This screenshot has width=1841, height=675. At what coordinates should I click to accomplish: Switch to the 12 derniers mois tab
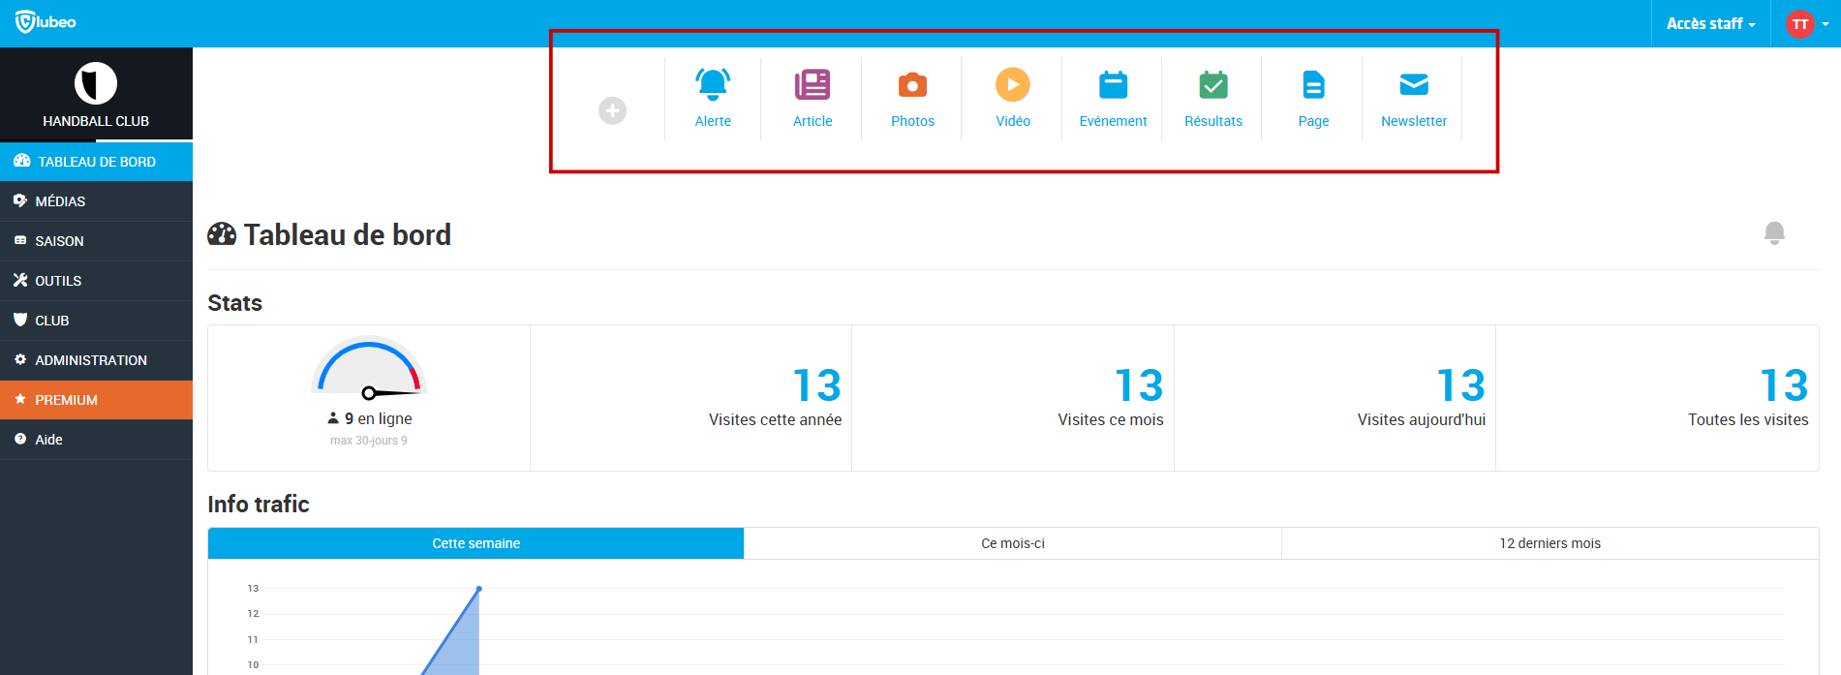[1550, 543]
